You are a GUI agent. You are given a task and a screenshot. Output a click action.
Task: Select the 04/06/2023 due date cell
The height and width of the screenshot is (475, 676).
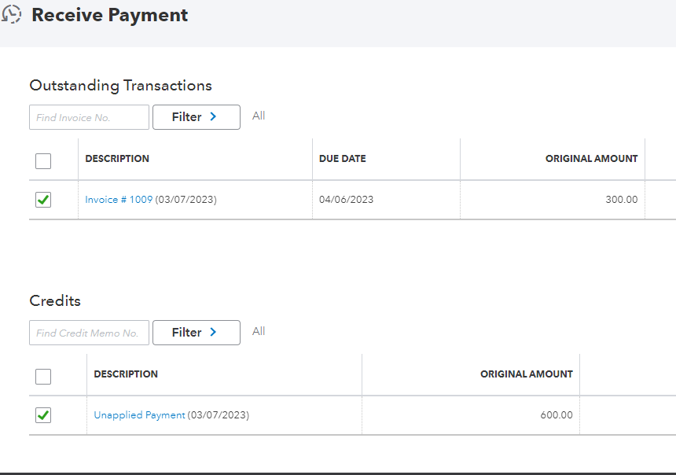pos(346,200)
